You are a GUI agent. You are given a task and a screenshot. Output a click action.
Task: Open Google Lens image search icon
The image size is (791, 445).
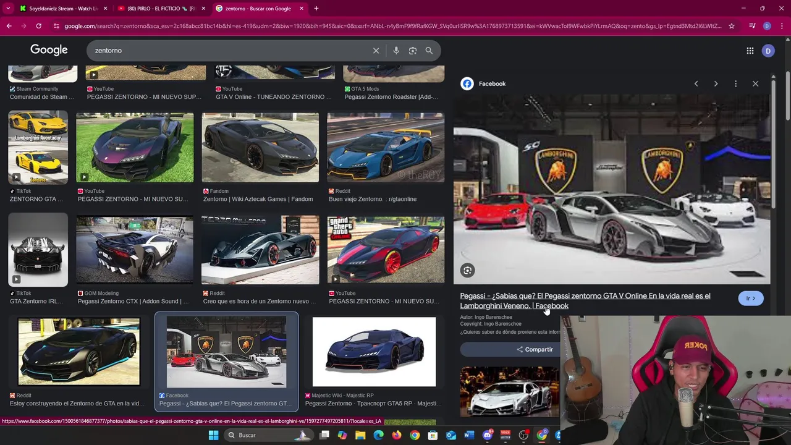pos(413,51)
